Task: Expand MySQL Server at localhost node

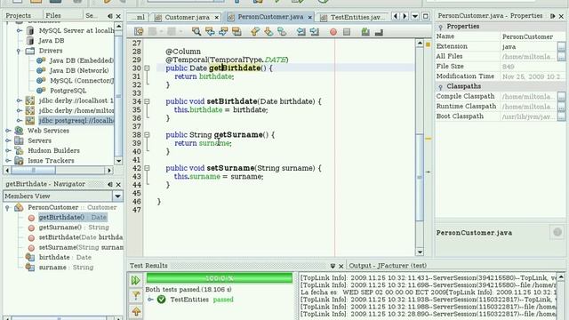Action: pyautogui.click(x=20, y=30)
